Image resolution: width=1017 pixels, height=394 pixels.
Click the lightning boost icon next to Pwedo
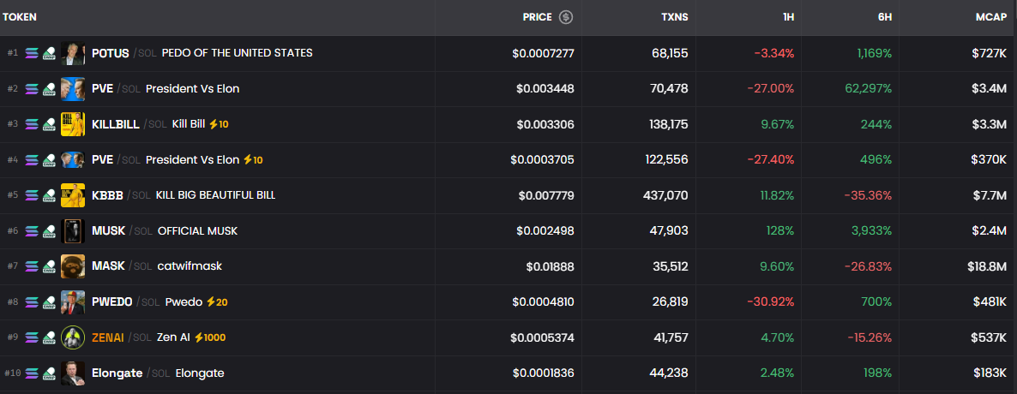211,302
